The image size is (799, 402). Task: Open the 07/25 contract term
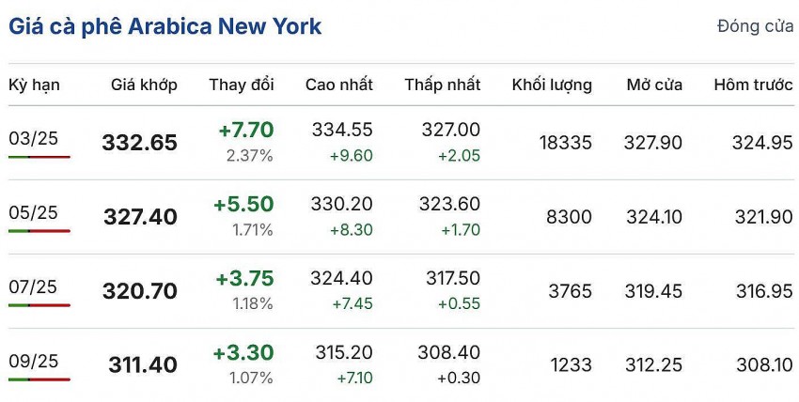pyautogui.click(x=34, y=286)
